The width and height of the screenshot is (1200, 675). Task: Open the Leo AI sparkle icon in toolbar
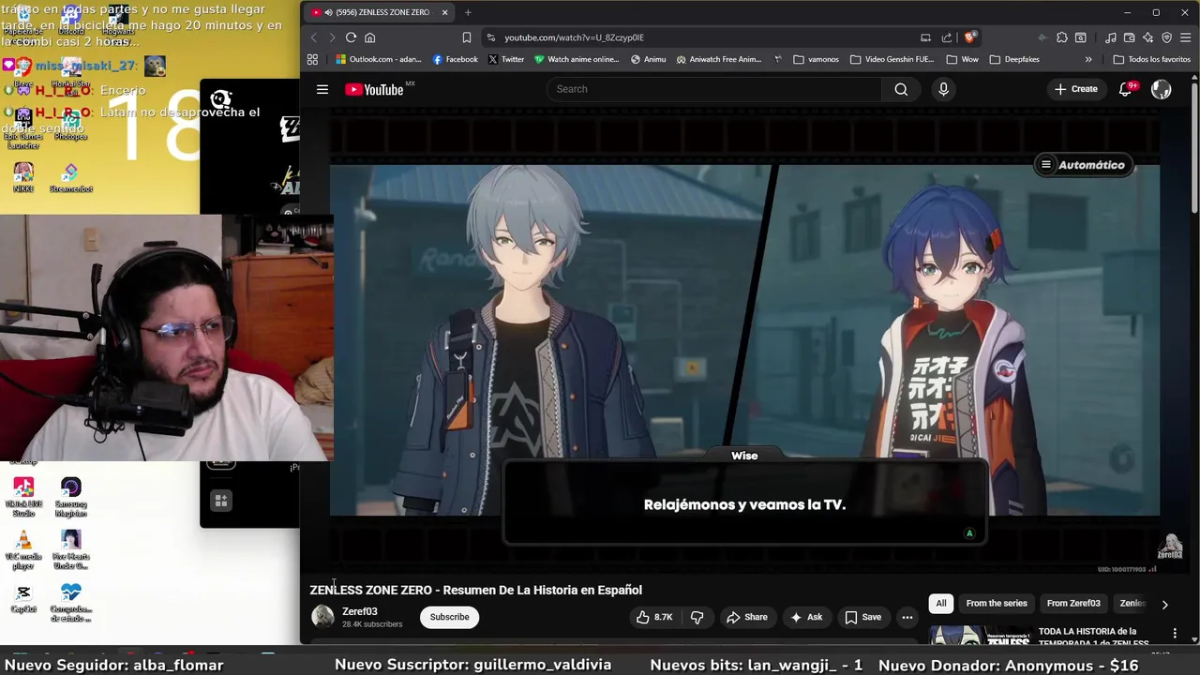click(x=1148, y=37)
